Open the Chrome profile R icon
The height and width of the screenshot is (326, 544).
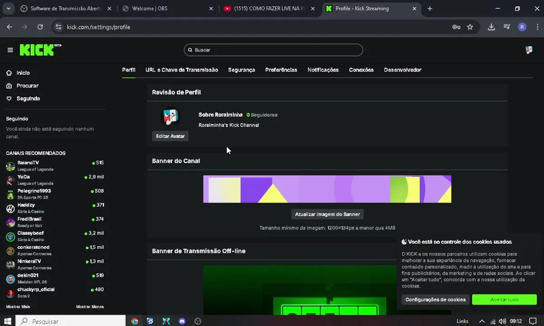tap(522, 27)
